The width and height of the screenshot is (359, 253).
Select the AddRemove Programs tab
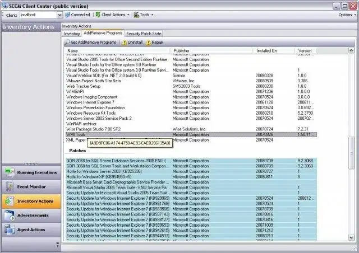(103, 33)
